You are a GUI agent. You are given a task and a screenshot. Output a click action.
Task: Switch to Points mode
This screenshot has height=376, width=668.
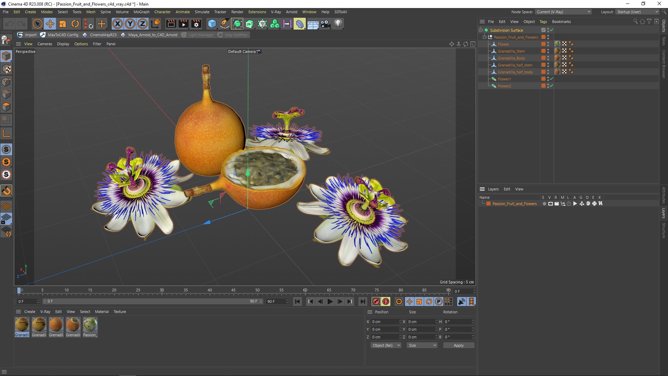[x=6, y=82]
